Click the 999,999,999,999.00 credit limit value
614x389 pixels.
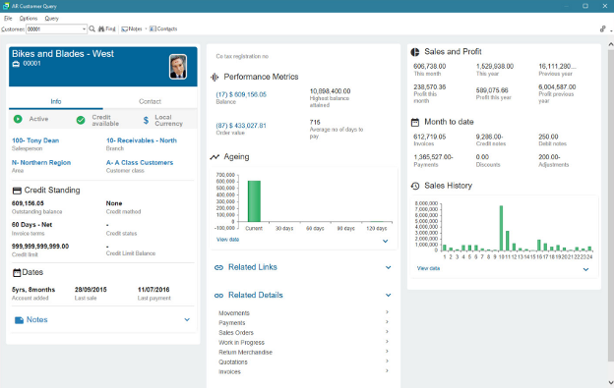point(40,247)
